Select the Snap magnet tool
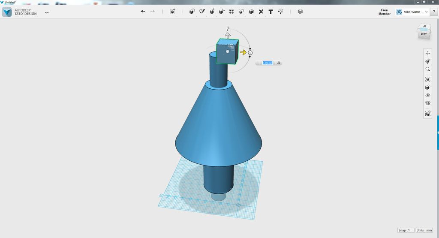The image size is (439, 238). [280, 12]
